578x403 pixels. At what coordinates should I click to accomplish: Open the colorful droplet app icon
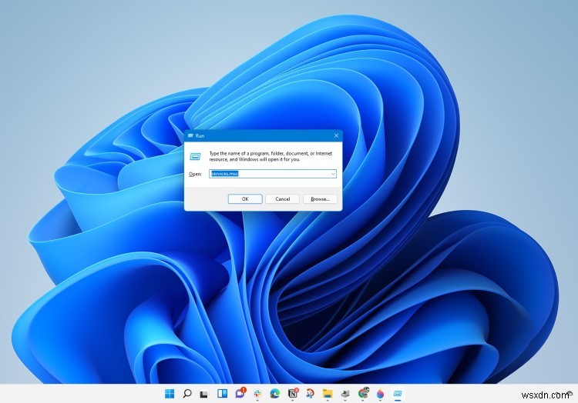click(x=381, y=394)
